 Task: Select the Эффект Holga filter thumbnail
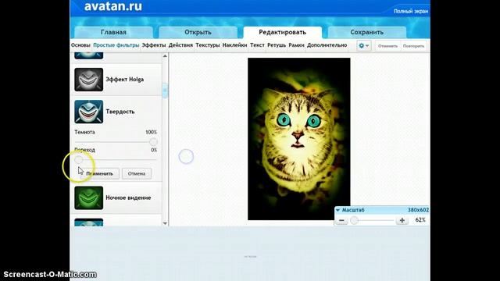coord(88,80)
